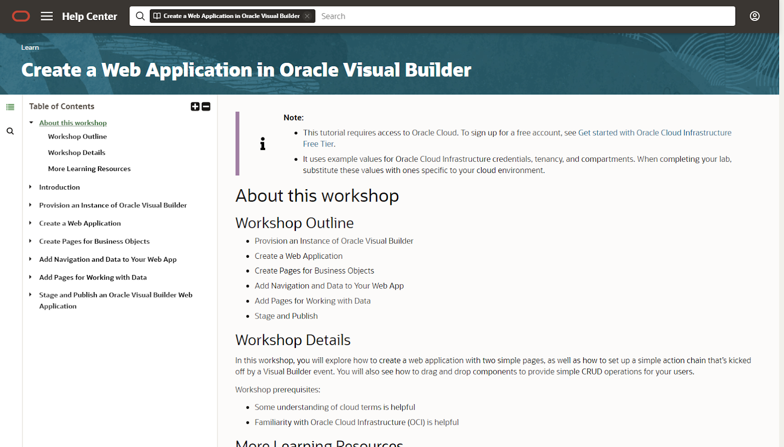The width and height of the screenshot is (784, 447).
Task: Select Create Pages for Business Objects in contents
Action: [x=95, y=242]
